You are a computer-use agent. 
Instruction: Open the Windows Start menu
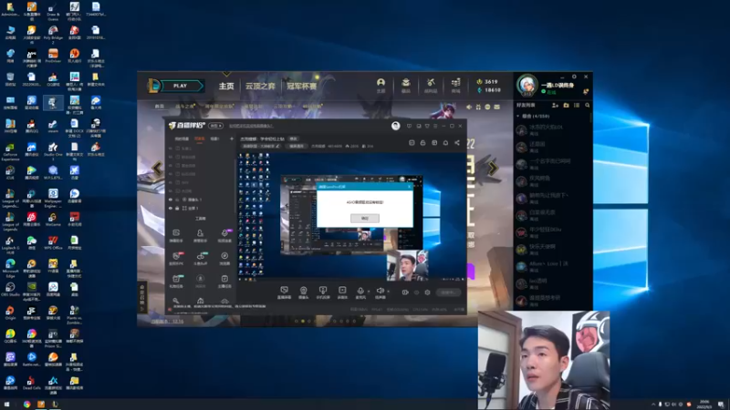pos(6,405)
